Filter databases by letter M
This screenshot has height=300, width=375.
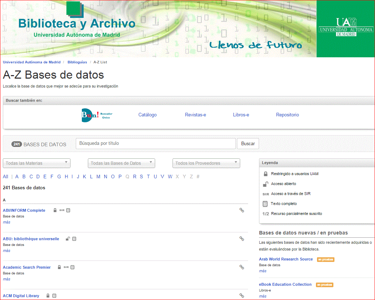point(98,177)
